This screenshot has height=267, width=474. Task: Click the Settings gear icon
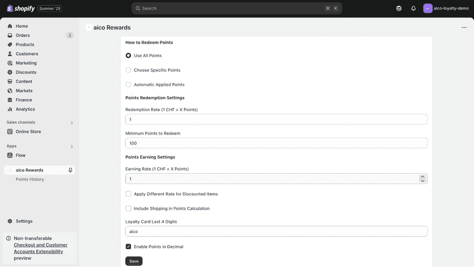tap(10, 221)
